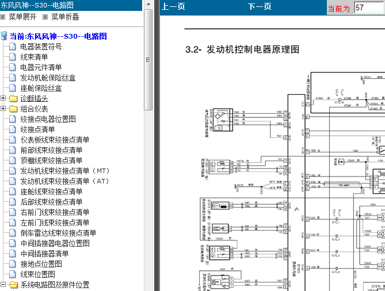Click the page icon for 后部线束绞接点清单
Viewport: 385px width, 291px height.
pos(13,202)
